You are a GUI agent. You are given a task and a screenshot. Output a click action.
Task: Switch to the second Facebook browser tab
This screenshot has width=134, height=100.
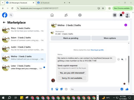pos(51,3)
